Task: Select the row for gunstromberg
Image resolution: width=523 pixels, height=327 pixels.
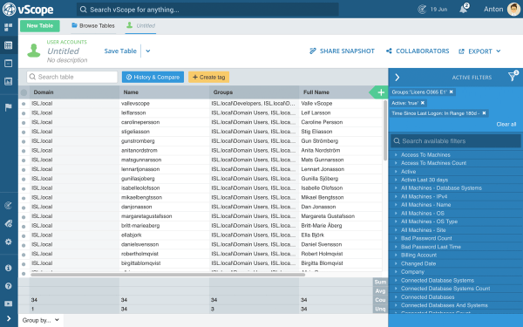Action: [24, 141]
